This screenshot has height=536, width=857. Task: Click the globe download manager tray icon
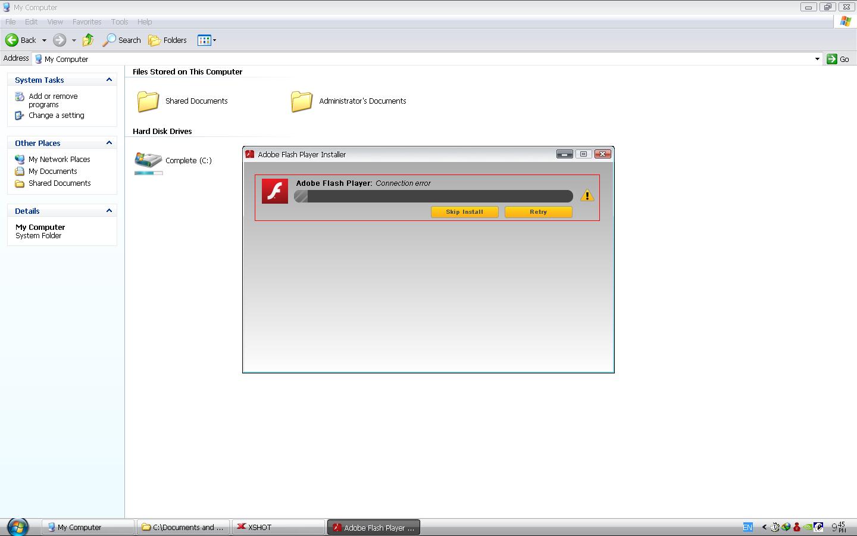coord(786,527)
